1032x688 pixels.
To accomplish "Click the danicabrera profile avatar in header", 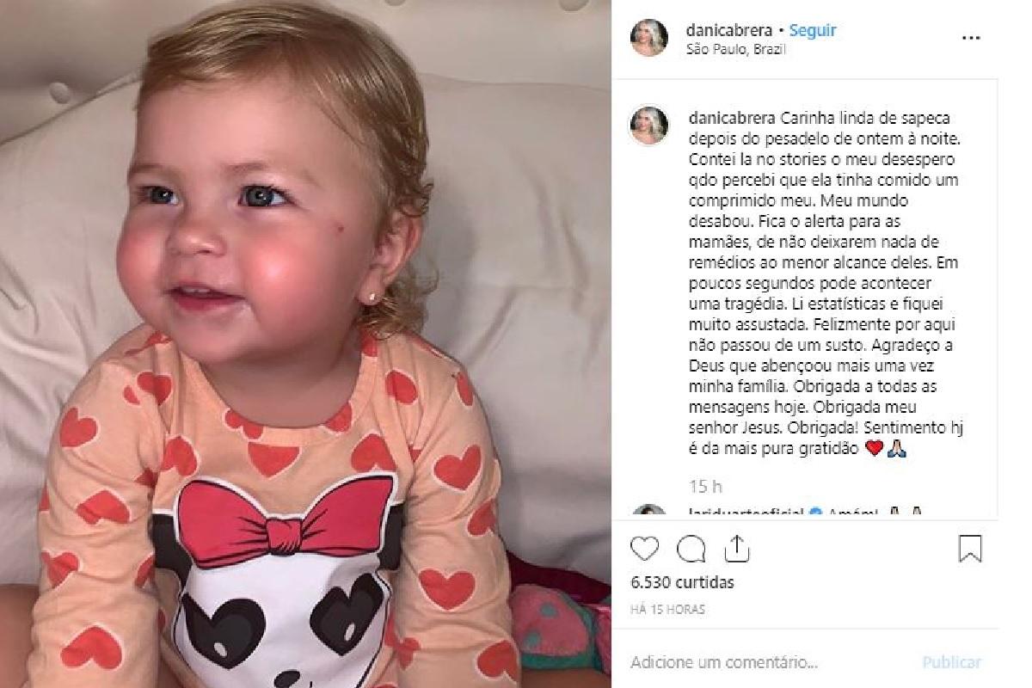I will pyautogui.click(x=649, y=39).
